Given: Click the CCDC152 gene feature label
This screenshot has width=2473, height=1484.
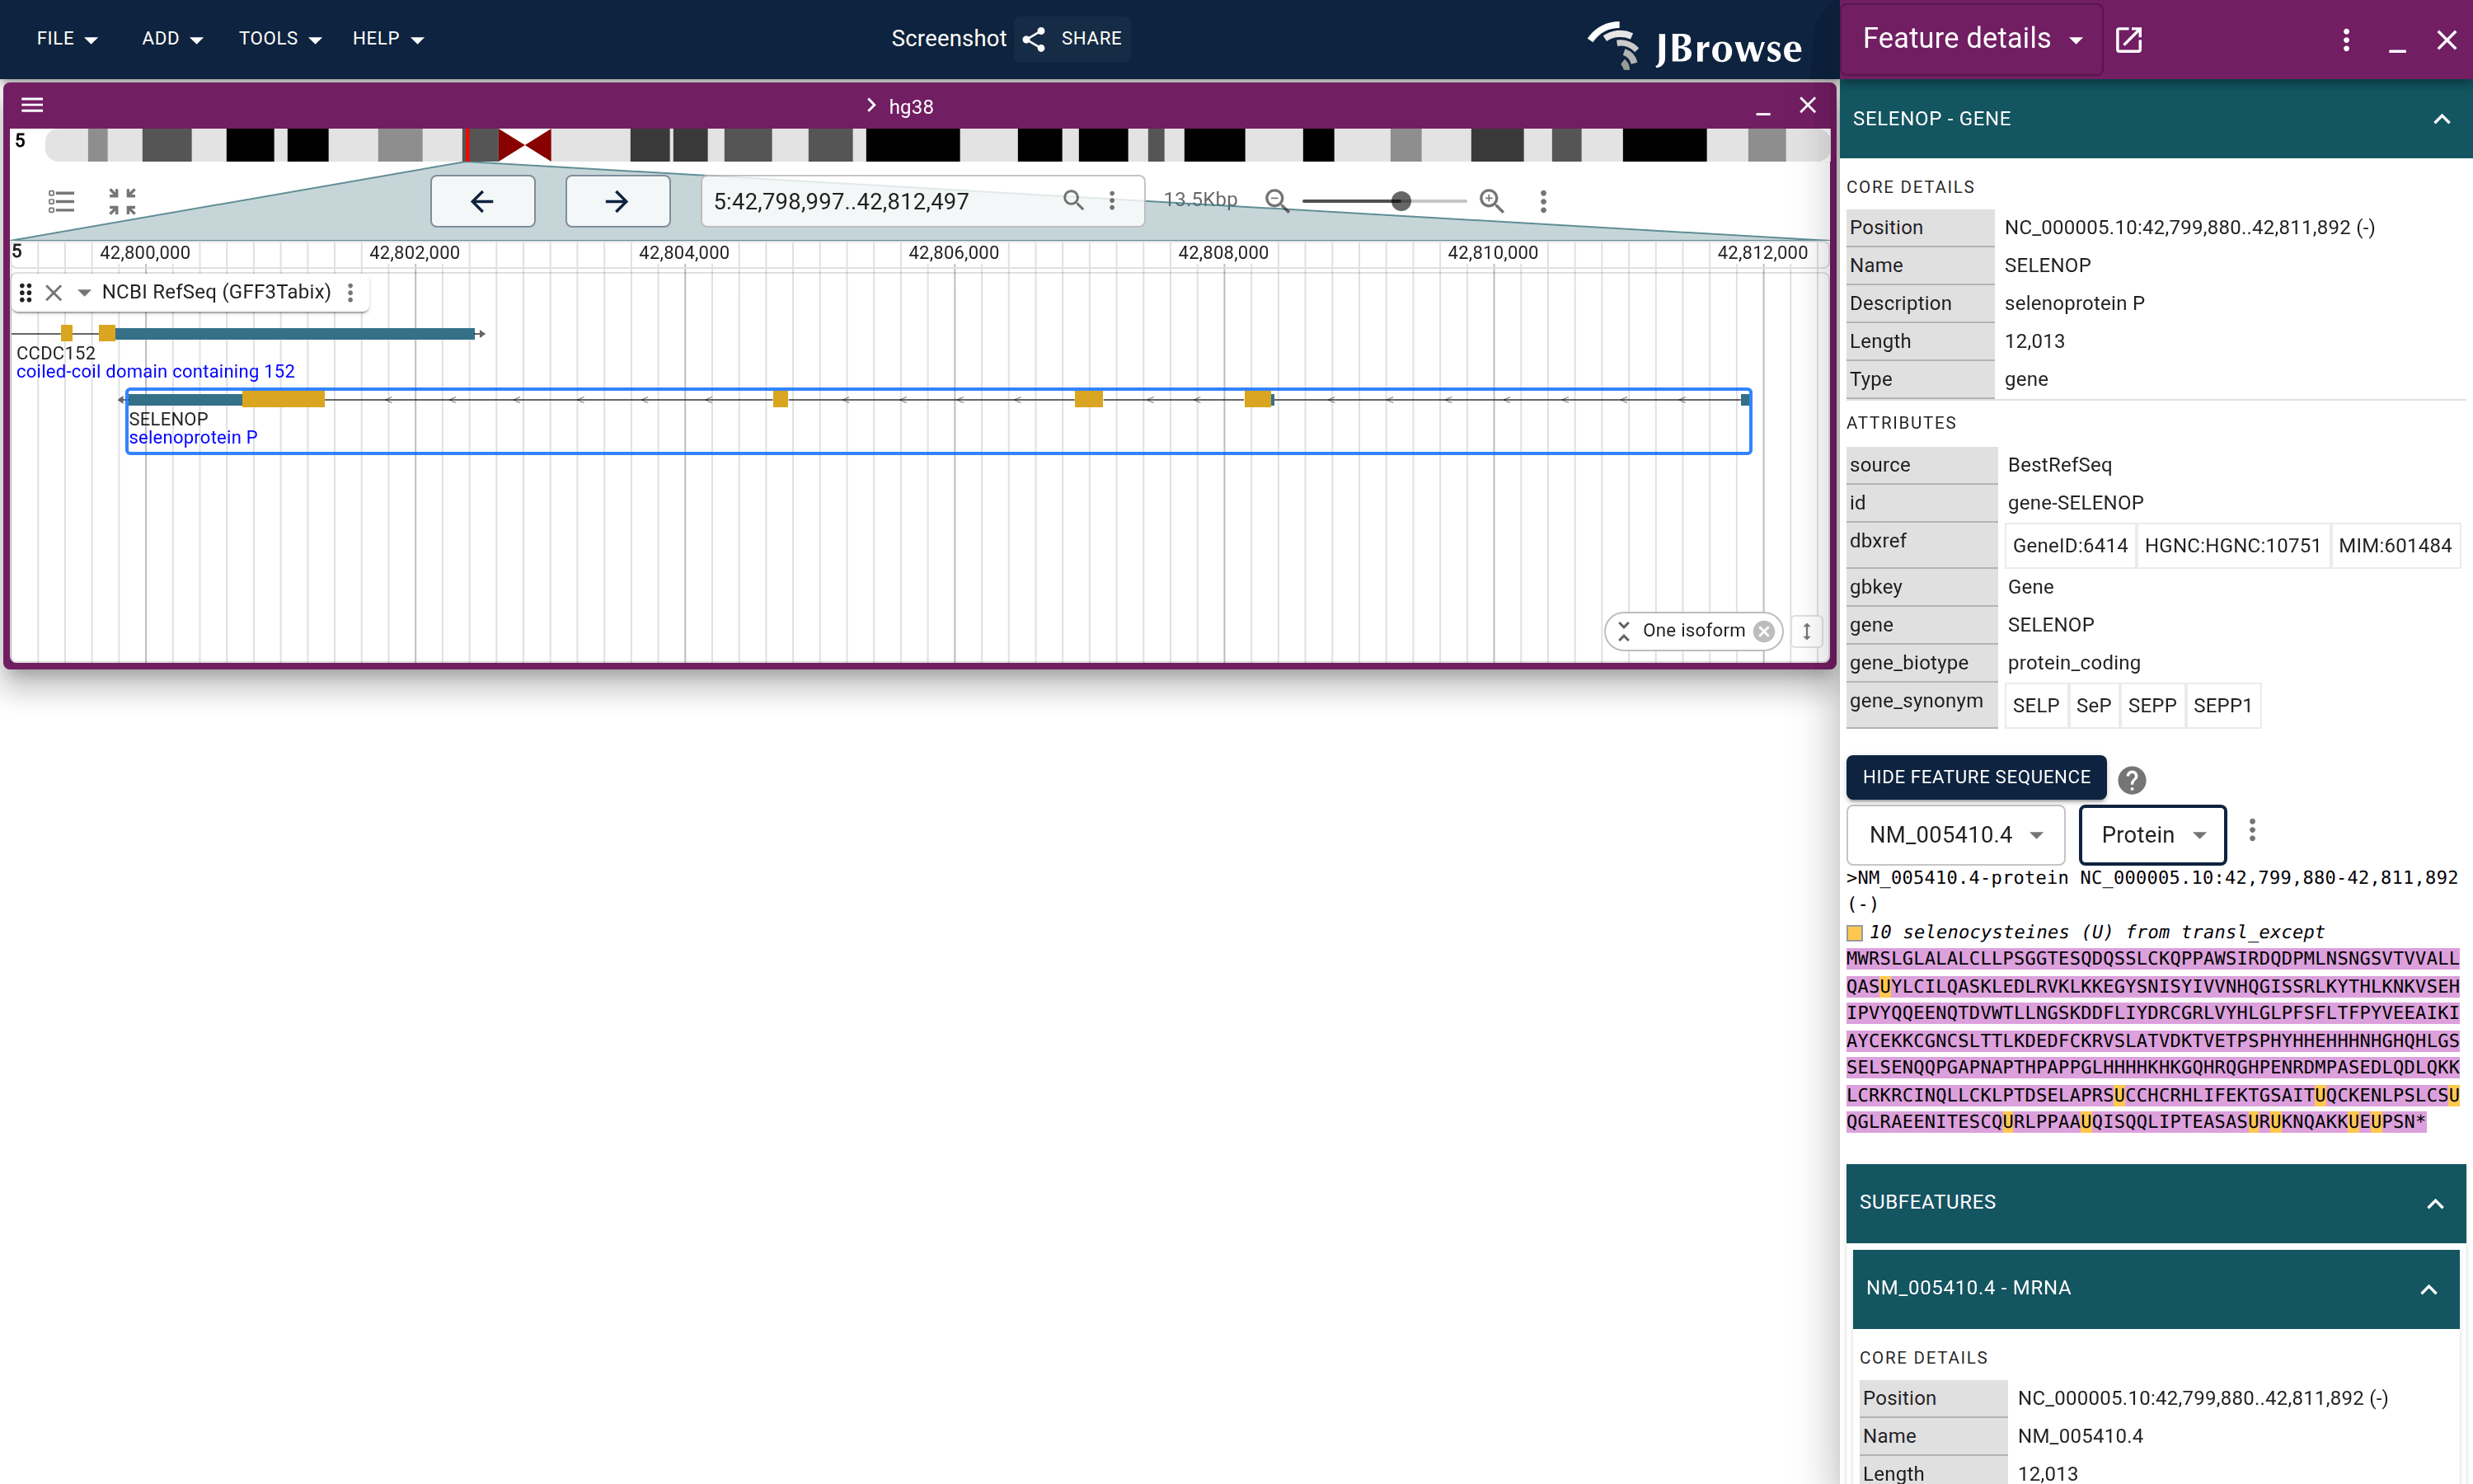Looking at the screenshot, I should (x=56, y=353).
